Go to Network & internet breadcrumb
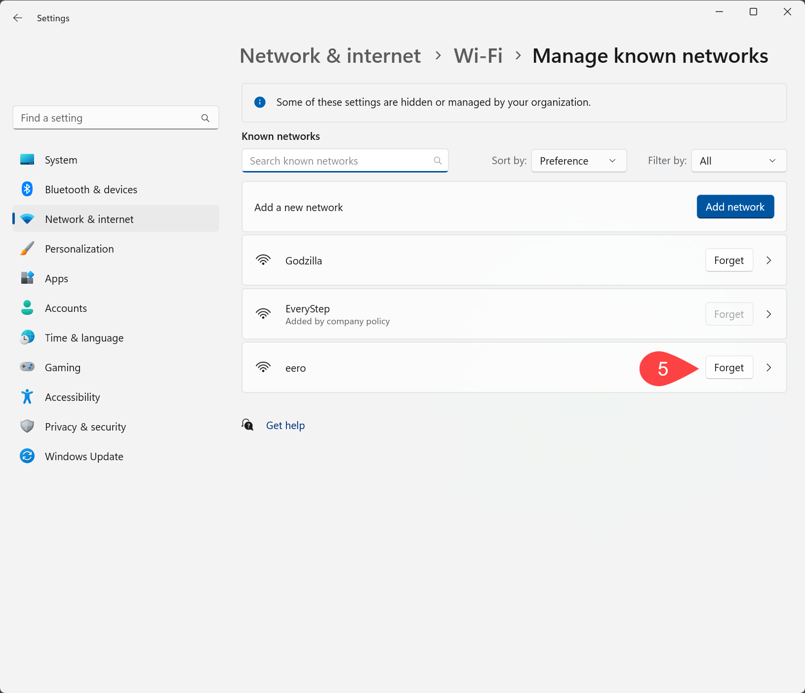This screenshot has width=805, height=693. 330,56
